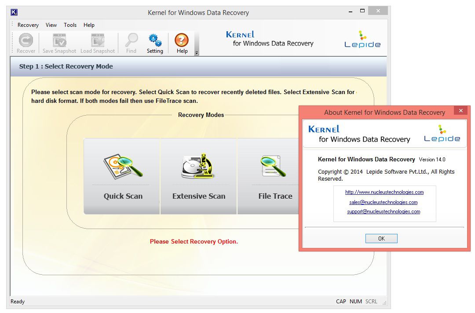The width and height of the screenshot is (475, 313).
Task: Click the support@nucleustechnologies.com email link
Action: point(384,211)
